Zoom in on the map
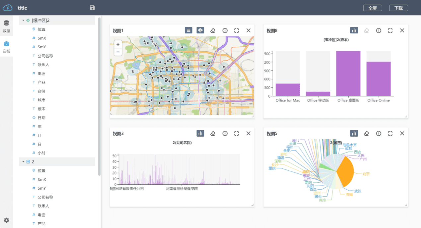Viewport: 421px width, 228px height. 118,44
